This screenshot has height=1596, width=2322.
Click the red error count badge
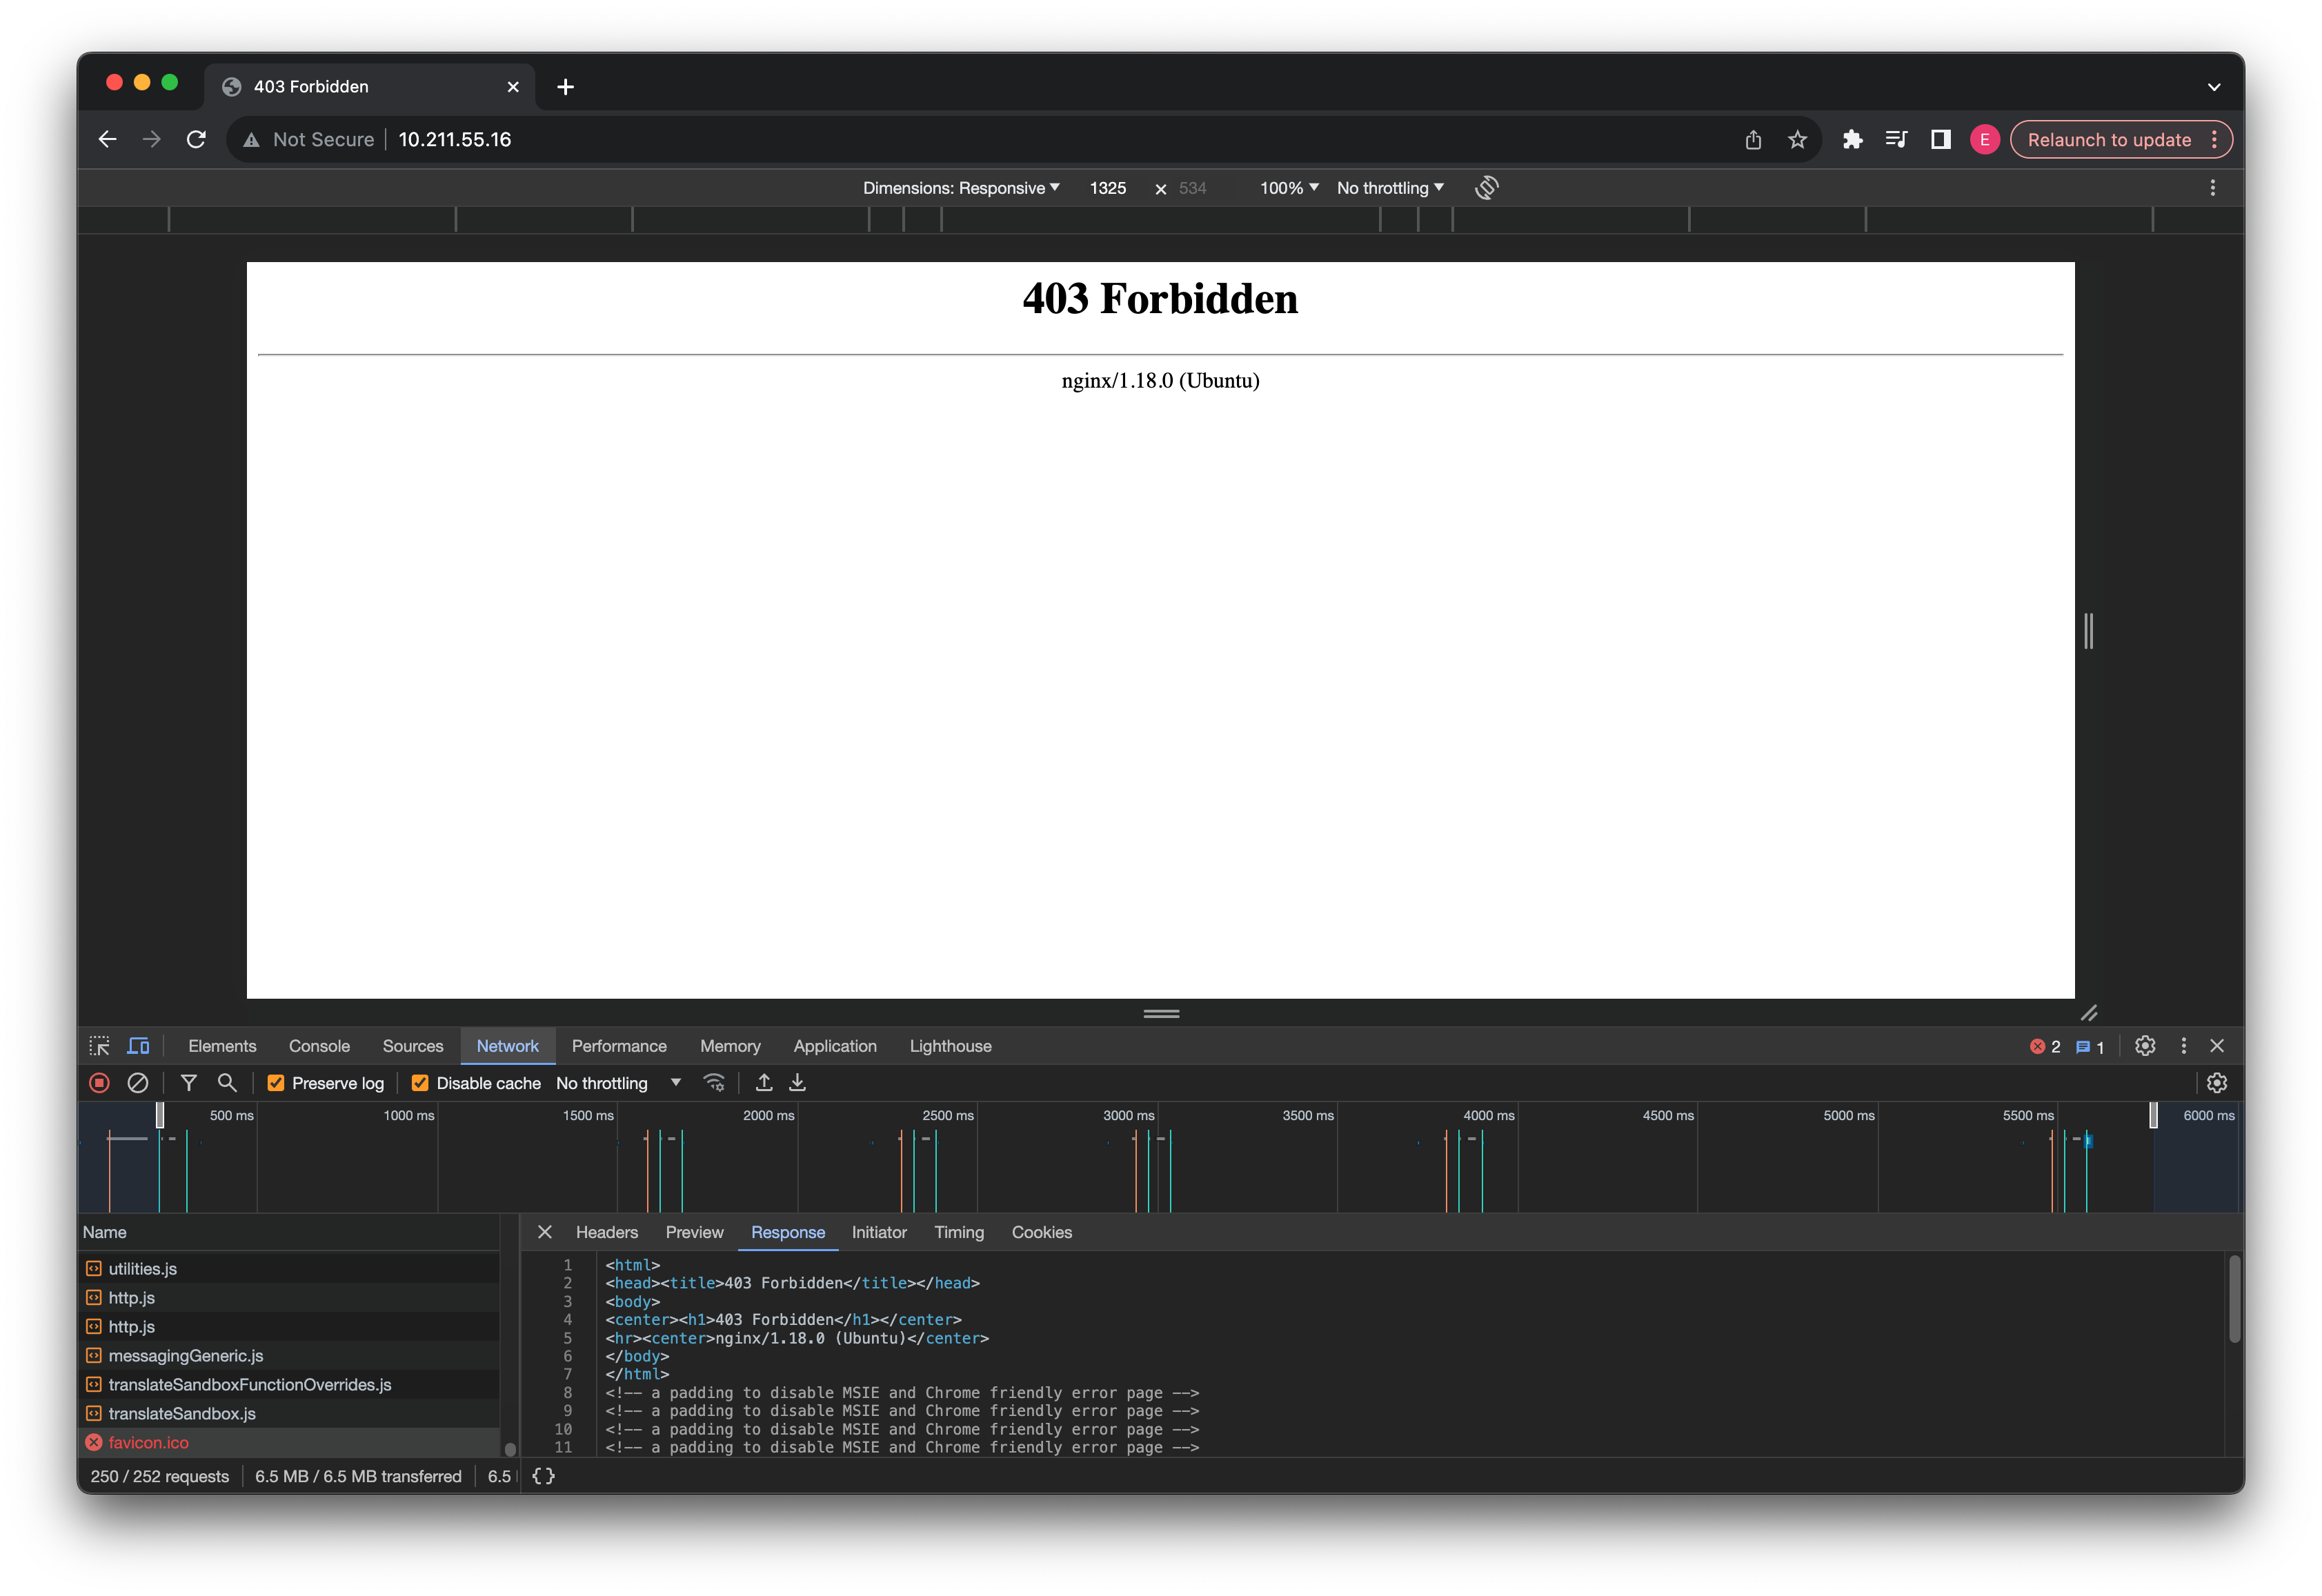point(2044,1047)
